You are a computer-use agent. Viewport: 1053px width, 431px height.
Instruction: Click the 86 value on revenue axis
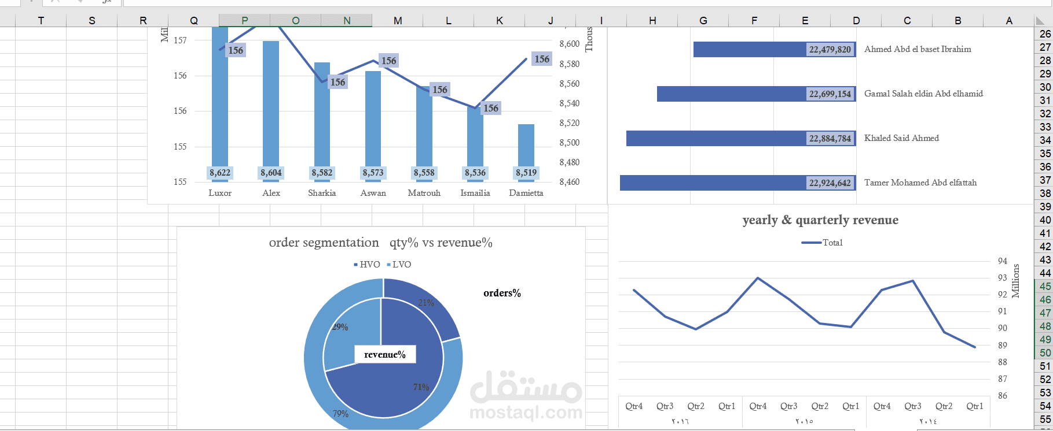(1003, 396)
